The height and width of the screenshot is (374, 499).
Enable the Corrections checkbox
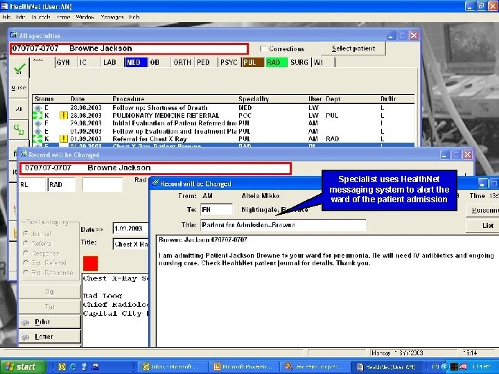coord(263,48)
